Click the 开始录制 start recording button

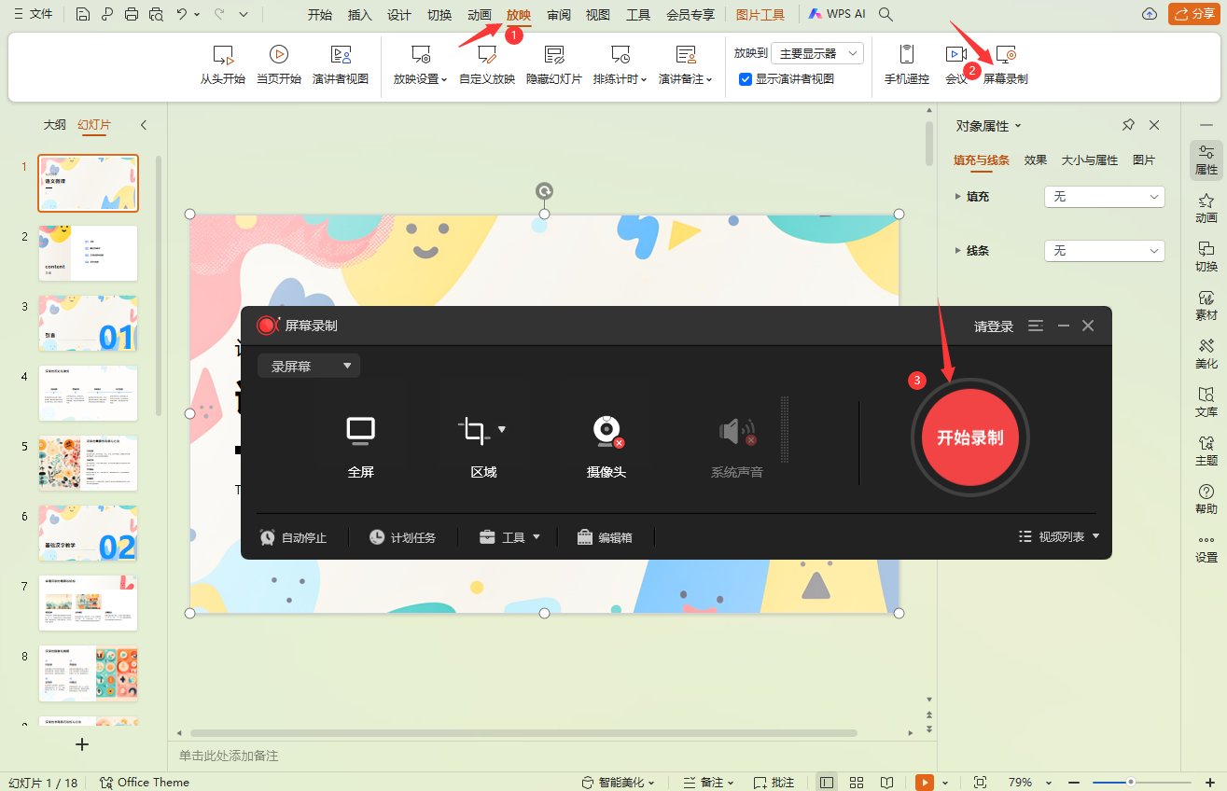click(x=970, y=437)
